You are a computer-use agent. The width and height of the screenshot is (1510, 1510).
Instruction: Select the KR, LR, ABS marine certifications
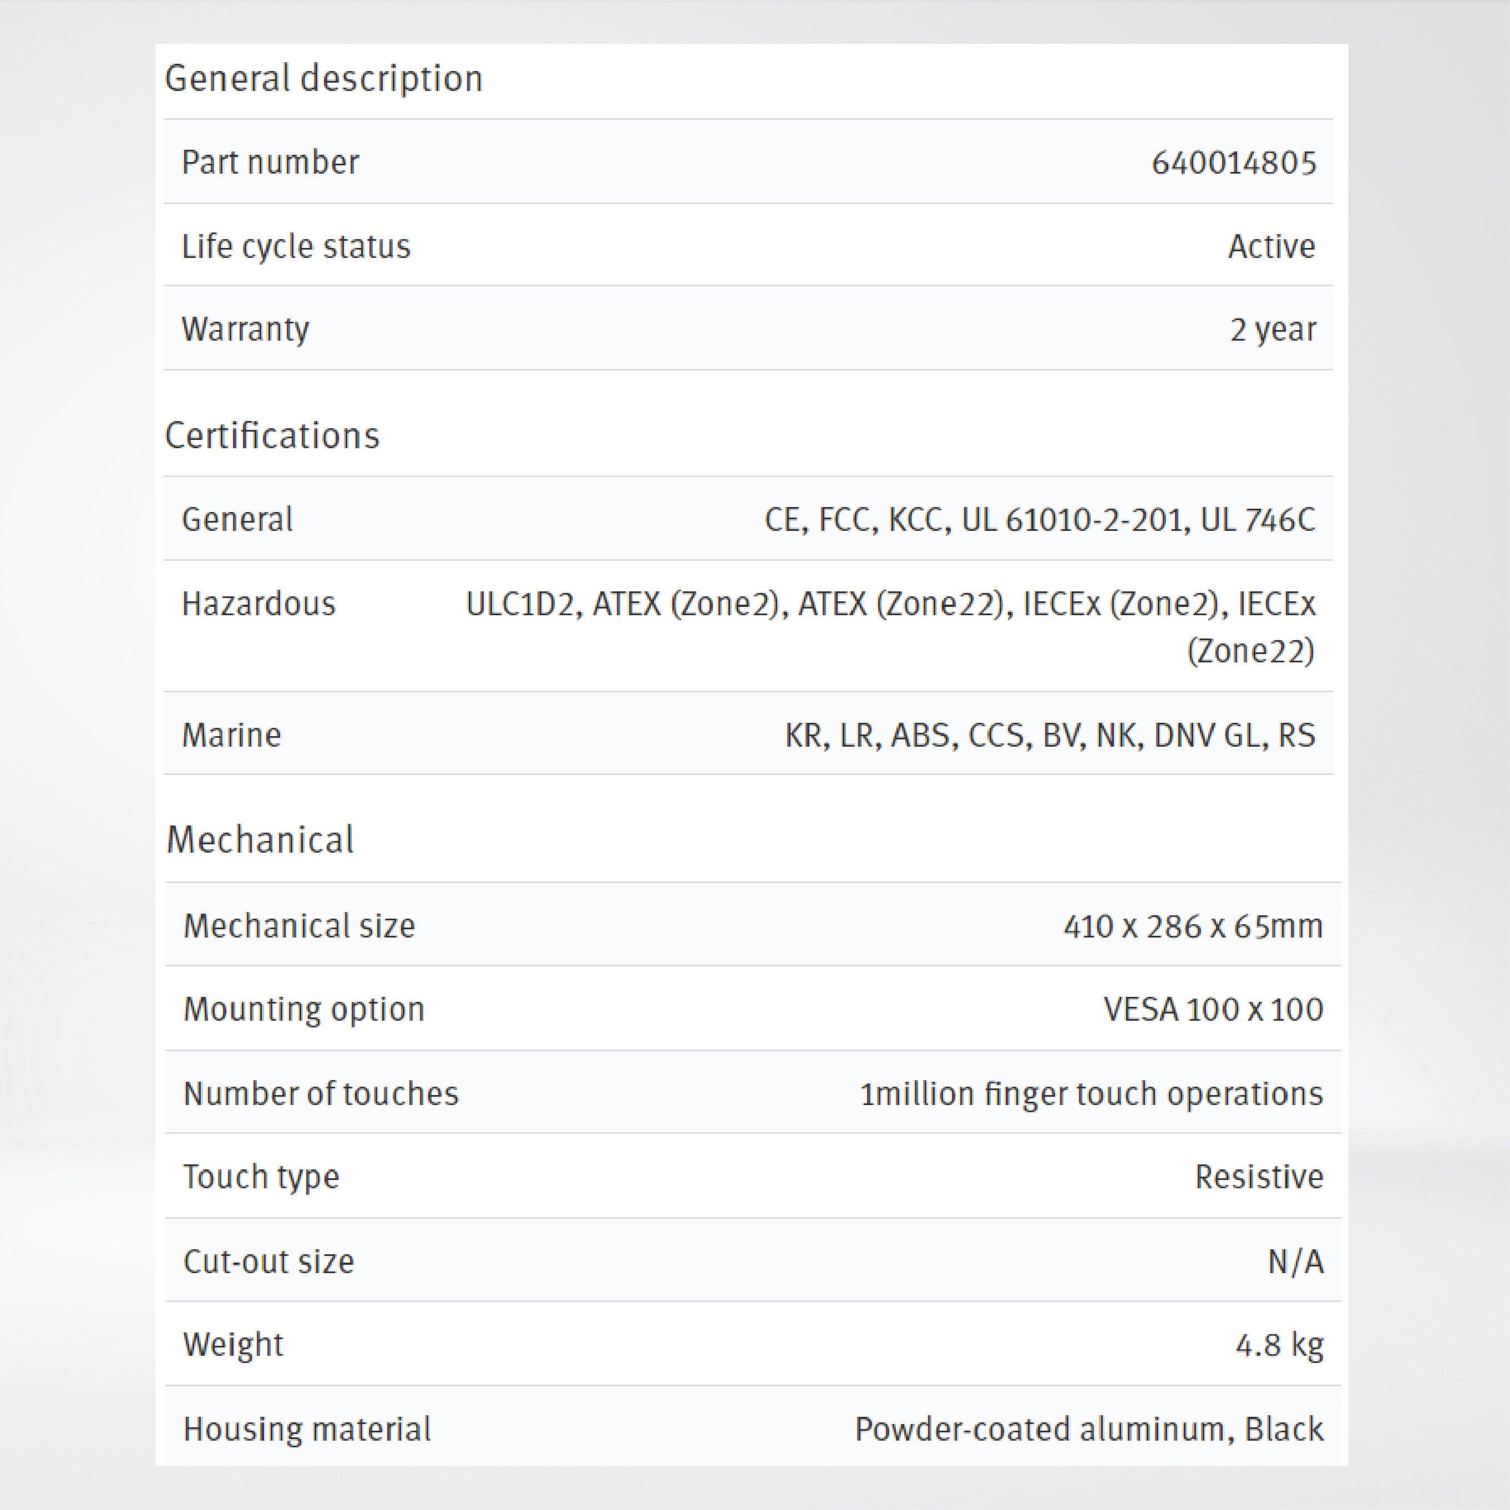coord(1050,734)
